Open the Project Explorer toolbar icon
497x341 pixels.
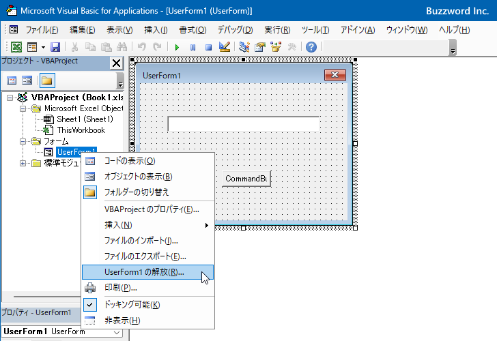coord(244,47)
